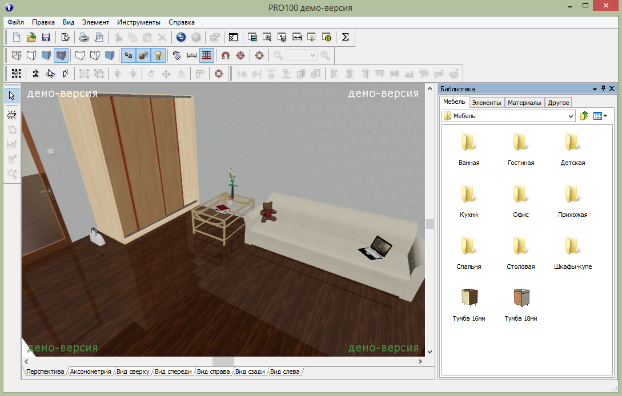Select the Аксонометрия view tab
This screenshot has width=622, height=396.
pyautogui.click(x=90, y=371)
